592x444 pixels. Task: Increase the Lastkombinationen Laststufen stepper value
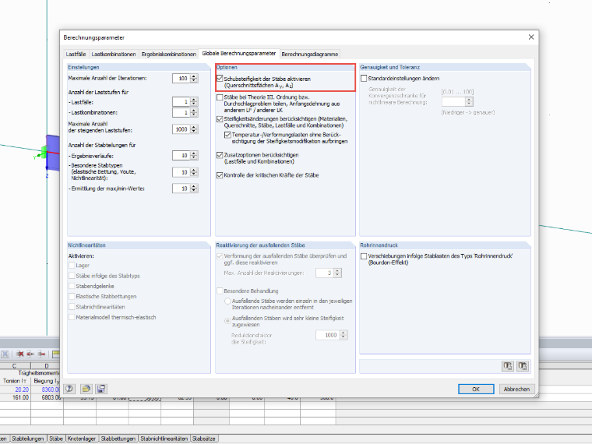[194, 111]
